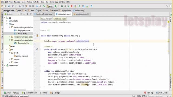
Task: Close the EmployeeProvider.java tab
Action: point(53,14)
